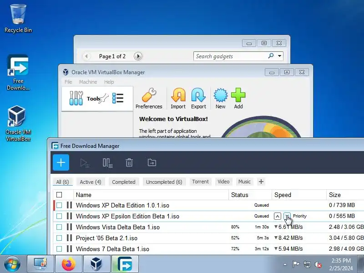Pause icon for Windows XP Delta Edition row
364x273 pixels.
[69, 205]
